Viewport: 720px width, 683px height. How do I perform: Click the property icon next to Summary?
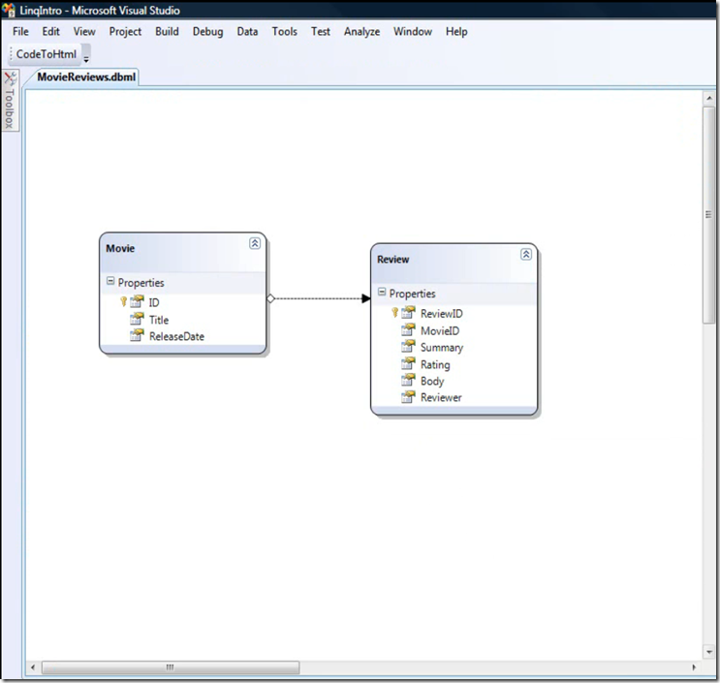coord(408,346)
